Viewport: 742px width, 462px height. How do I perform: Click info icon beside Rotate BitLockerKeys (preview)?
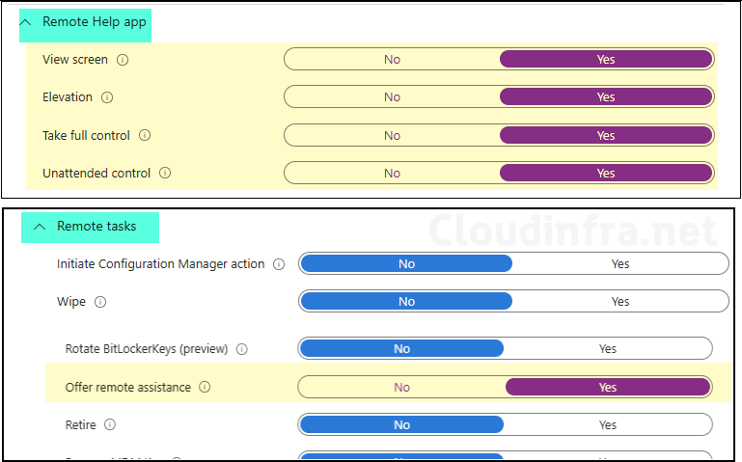click(242, 349)
